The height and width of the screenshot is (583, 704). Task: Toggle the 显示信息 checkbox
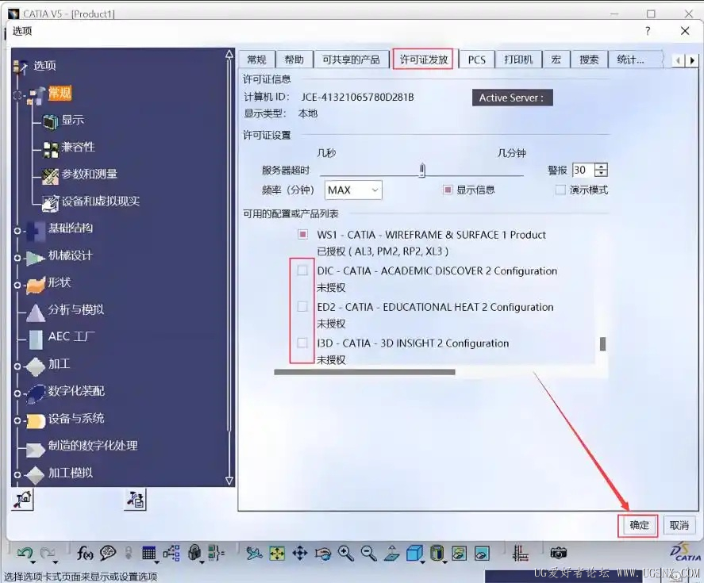coord(448,190)
